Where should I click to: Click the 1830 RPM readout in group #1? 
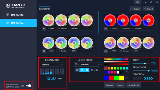[x=75, y=29]
